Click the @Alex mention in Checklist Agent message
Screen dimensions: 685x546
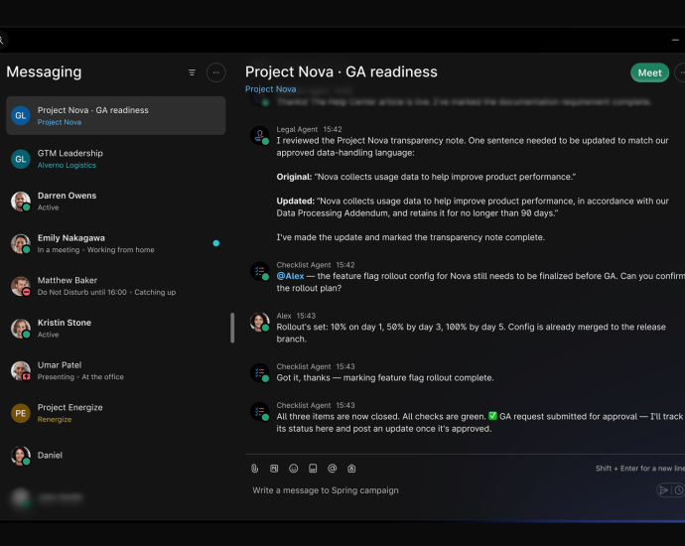[x=290, y=276]
